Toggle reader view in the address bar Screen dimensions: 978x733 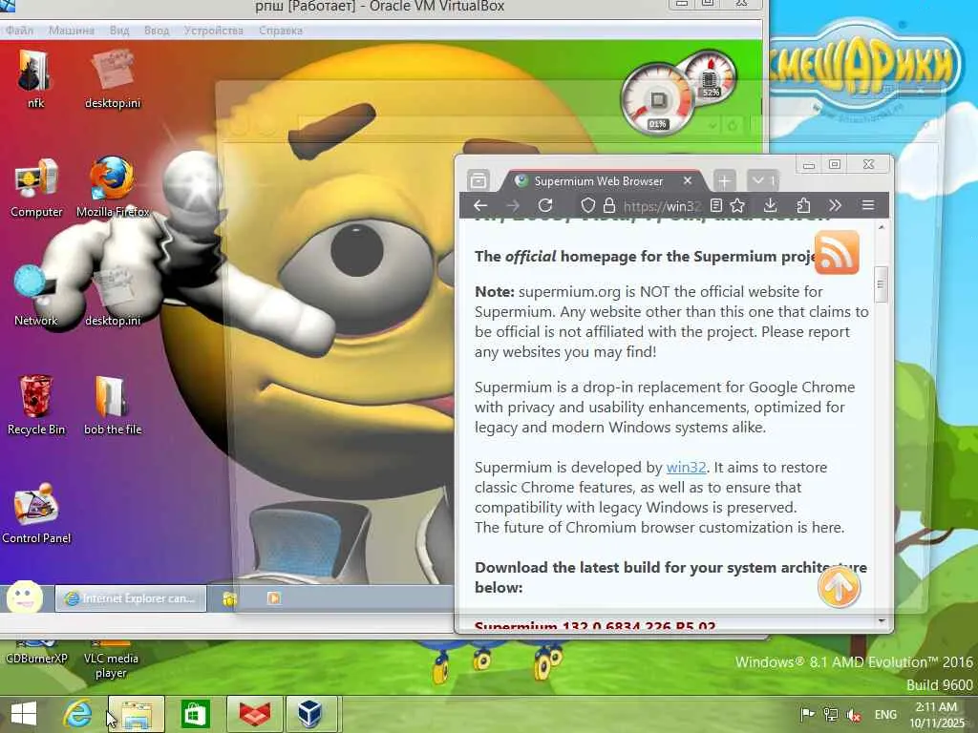coord(716,206)
